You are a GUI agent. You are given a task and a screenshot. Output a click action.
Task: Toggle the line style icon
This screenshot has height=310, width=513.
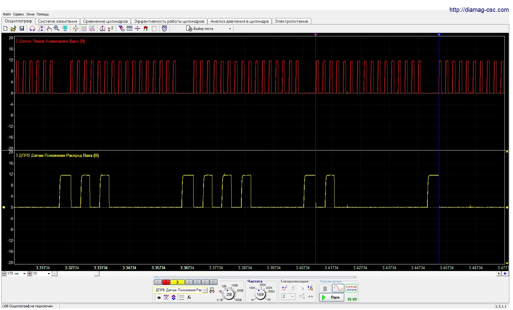tap(181, 297)
